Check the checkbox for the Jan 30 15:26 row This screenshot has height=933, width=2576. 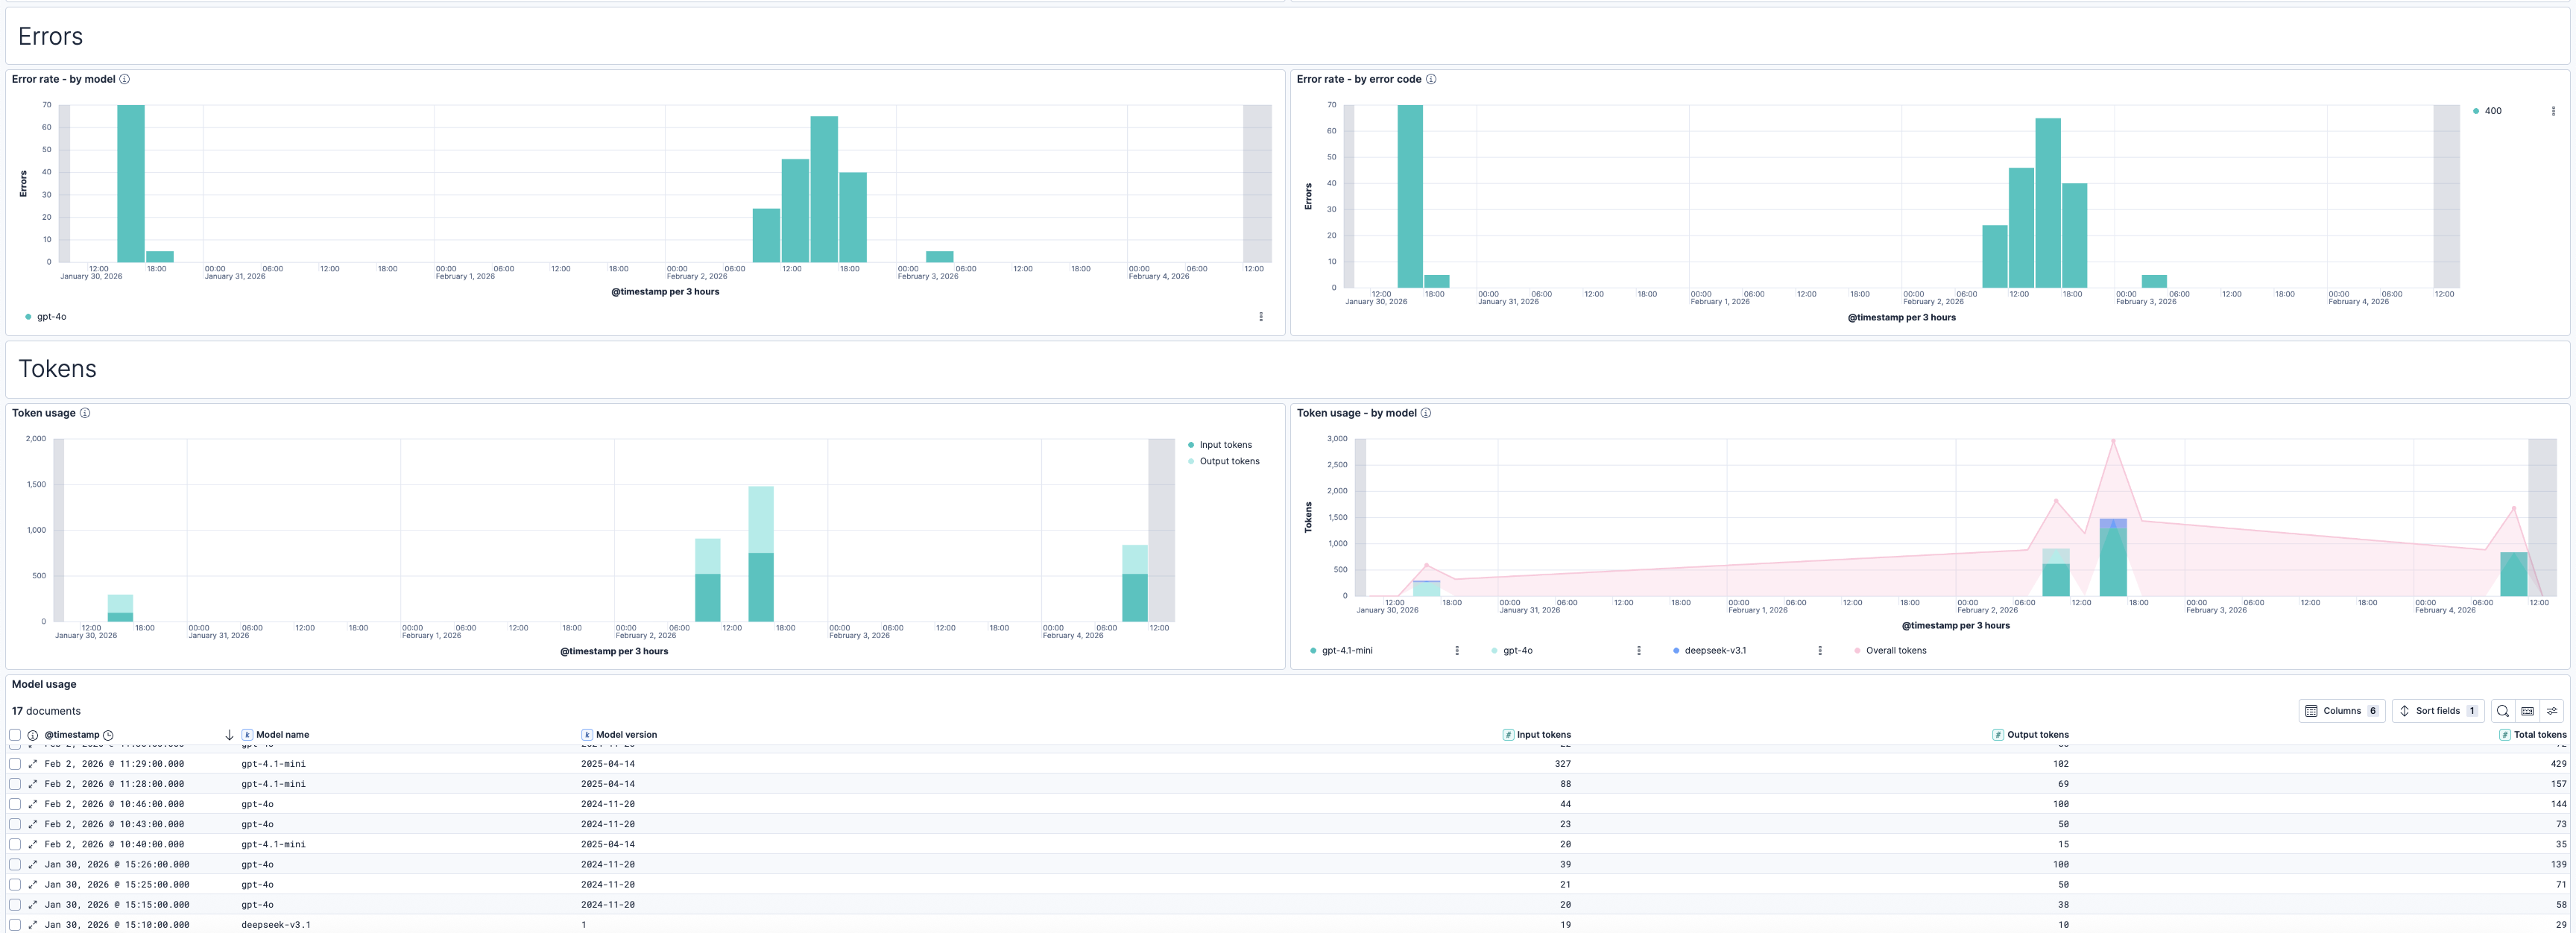pos(15,864)
